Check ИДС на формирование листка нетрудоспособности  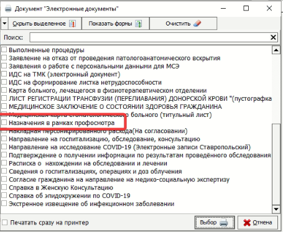4,82
